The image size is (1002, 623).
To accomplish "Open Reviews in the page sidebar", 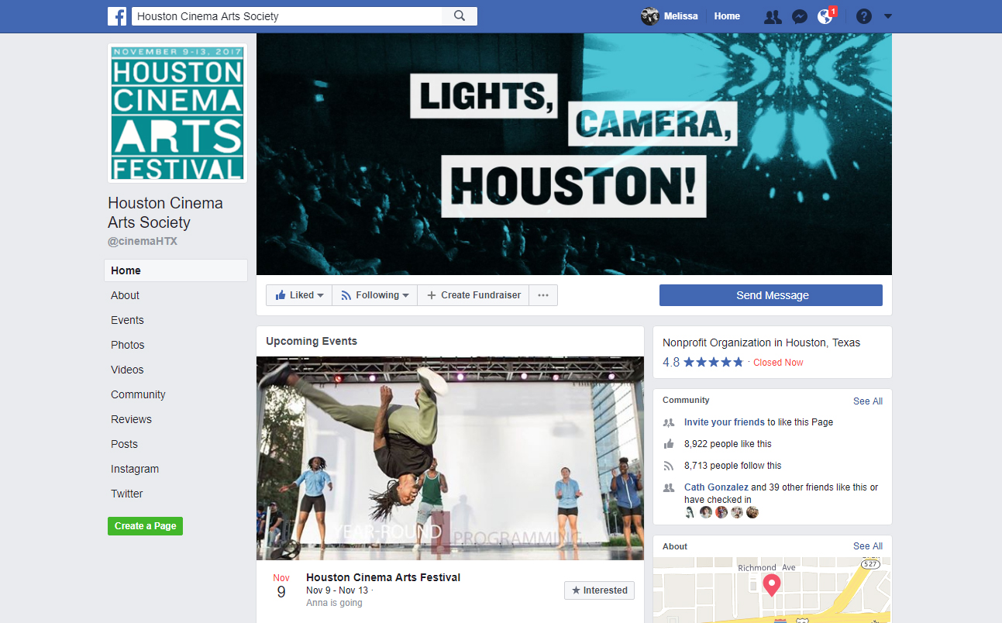I will (x=131, y=419).
